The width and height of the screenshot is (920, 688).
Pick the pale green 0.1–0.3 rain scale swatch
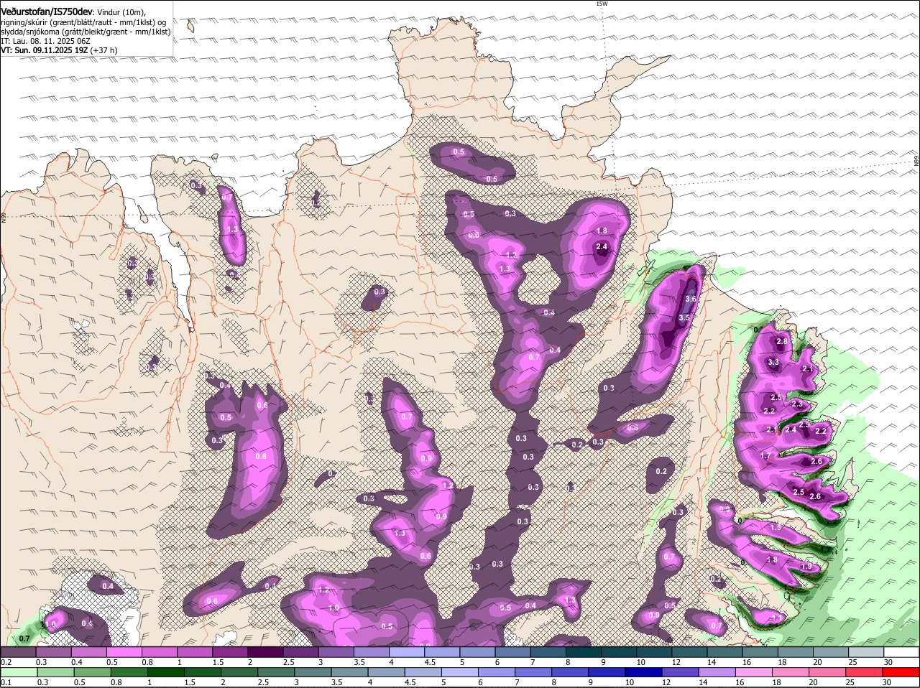(19, 672)
